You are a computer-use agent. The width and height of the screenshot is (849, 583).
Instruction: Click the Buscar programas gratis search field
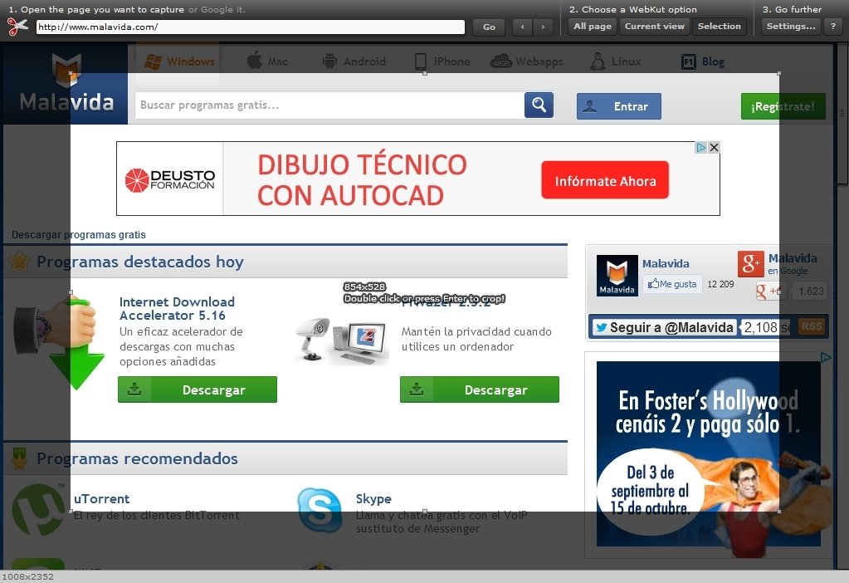click(x=329, y=105)
